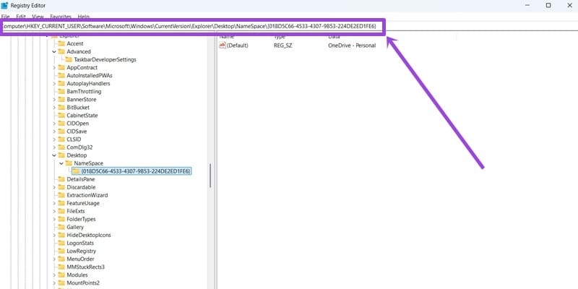Click the tree pane vertical scrollbar

coord(211,176)
